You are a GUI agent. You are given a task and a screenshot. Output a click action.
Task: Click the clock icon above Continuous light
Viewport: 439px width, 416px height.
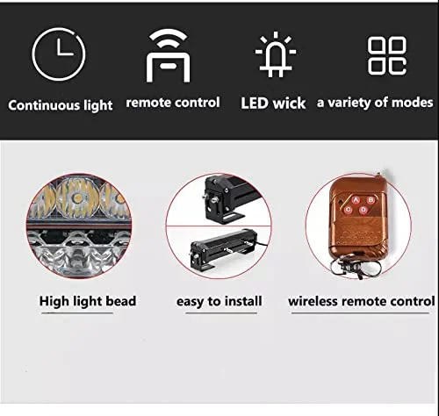tap(59, 54)
